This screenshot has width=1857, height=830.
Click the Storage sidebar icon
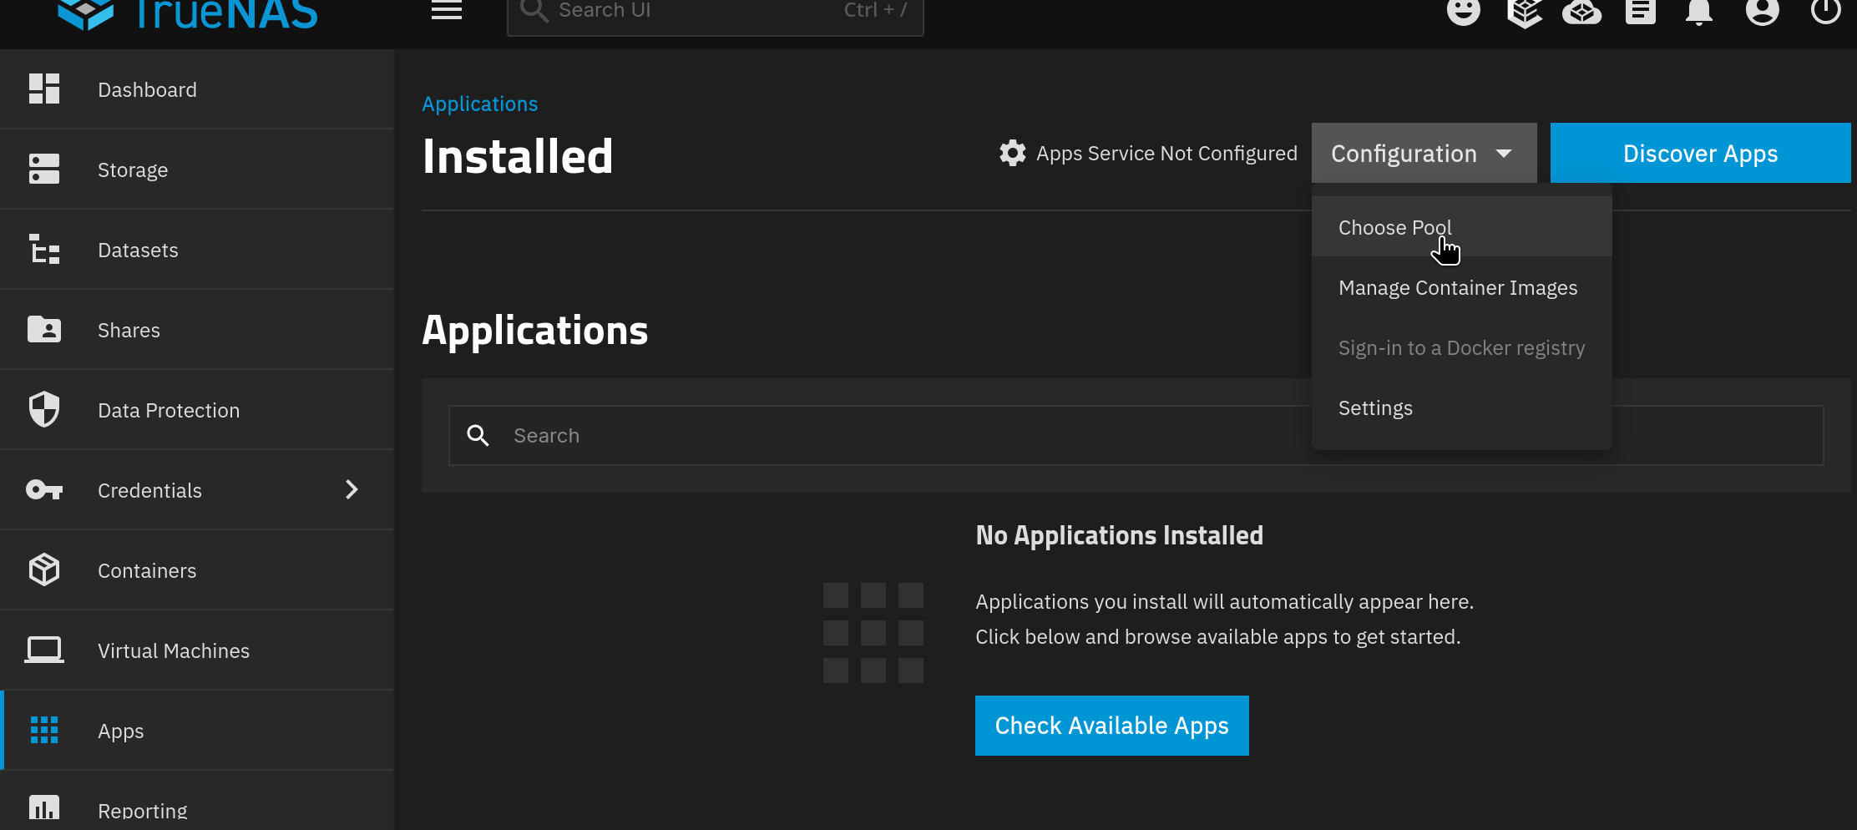pyautogui.click(x=44, y=169)
